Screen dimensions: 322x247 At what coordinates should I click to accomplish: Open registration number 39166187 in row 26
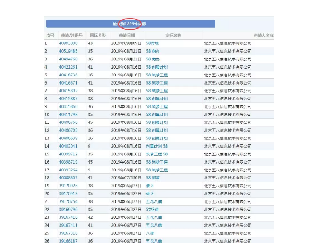pyautogui.click(x=68, y=241)
